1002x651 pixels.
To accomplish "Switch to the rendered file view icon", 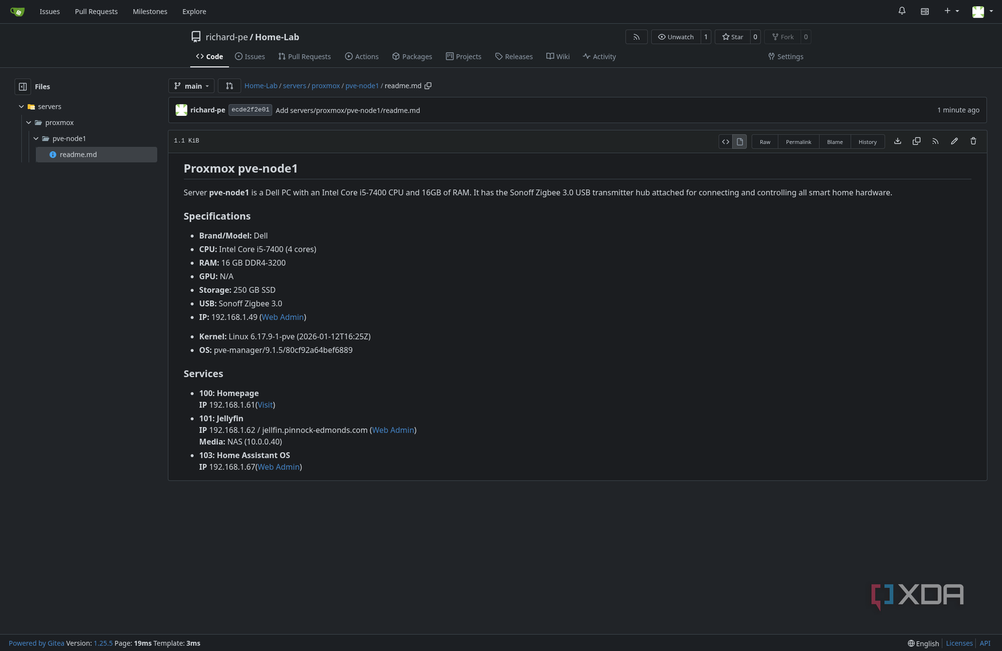I will pos(740,141).
